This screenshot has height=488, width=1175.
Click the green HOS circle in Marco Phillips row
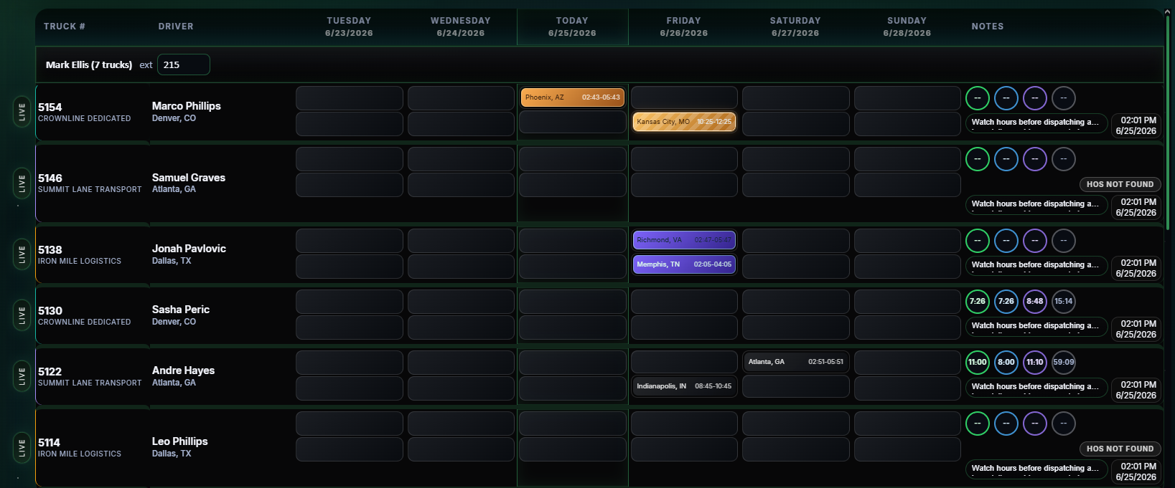pyautogui.click(x=978, y=98)
